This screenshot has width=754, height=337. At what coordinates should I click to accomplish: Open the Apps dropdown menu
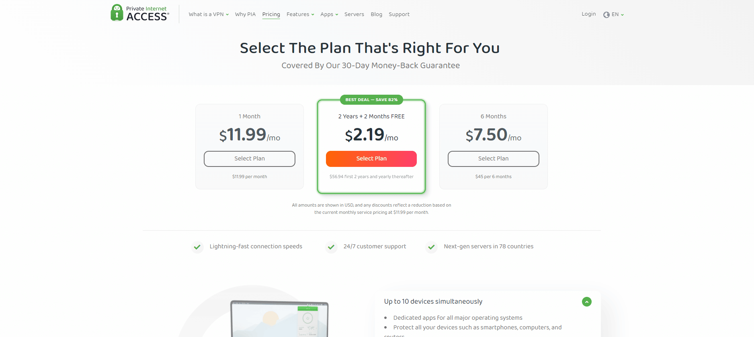click(329, 14)
